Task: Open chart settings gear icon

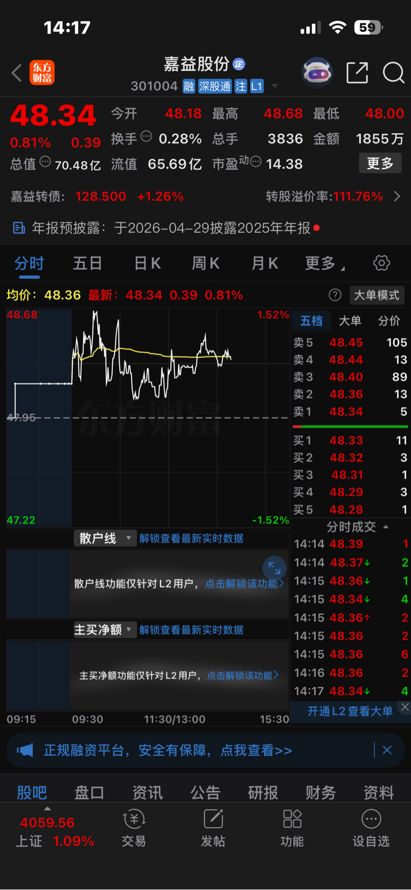Action: [382, 263]
